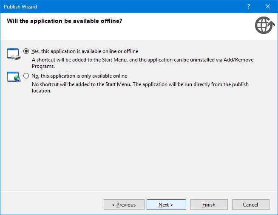Close the Publish Wizard window

coord(268,6)
